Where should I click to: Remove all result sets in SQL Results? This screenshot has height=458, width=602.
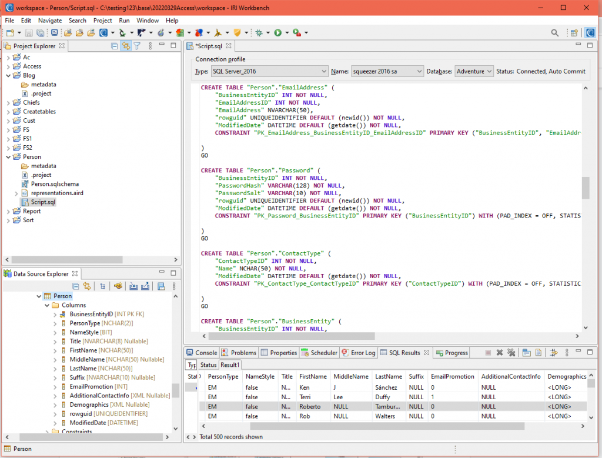tap(511, 353)
